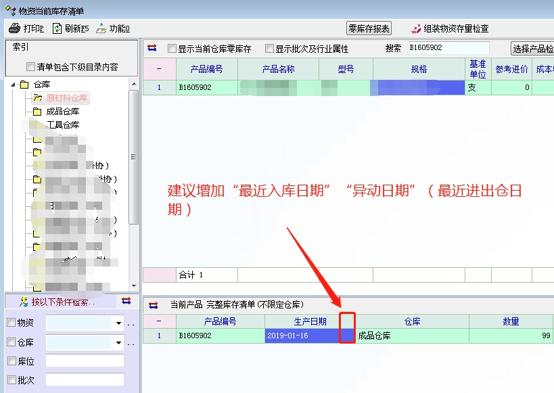Image resolution: width=554 pixels, height=393 pixels.
Task: Enable 清单包含下级目录内容 checkbox
Action: tap(30, 67)
